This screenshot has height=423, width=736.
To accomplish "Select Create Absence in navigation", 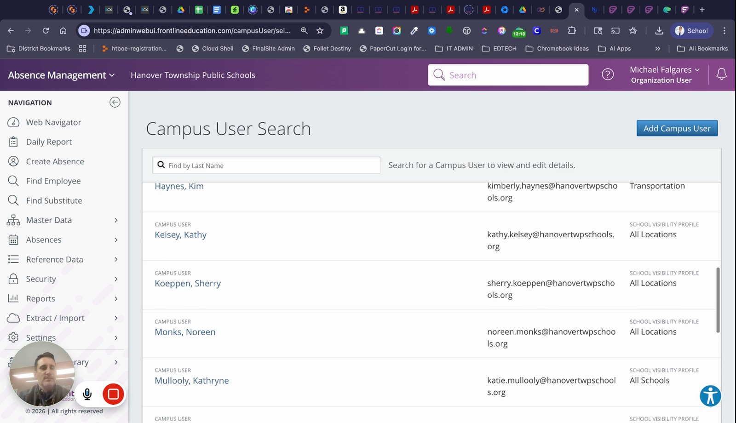I will point(55,161).
